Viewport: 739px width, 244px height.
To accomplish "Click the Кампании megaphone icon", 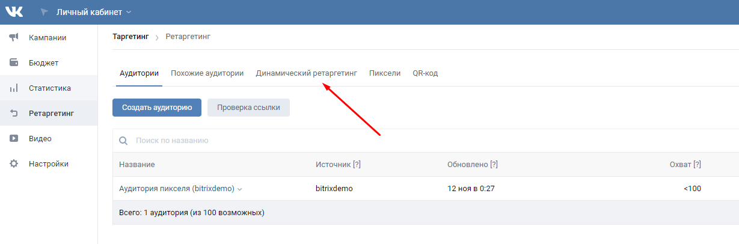I will (14, 38).
